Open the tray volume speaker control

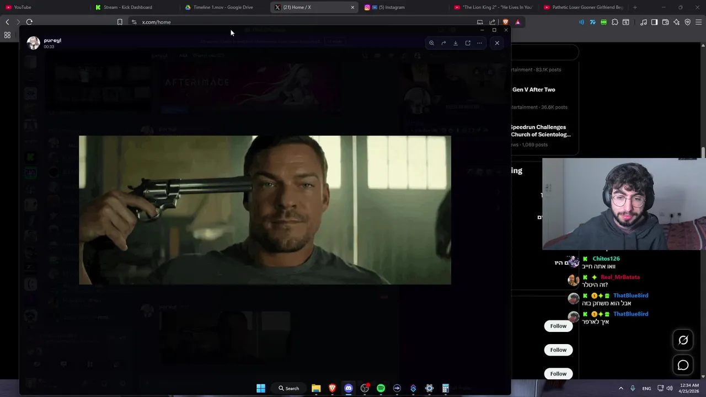pyautogui.click(x=670, y=388)
